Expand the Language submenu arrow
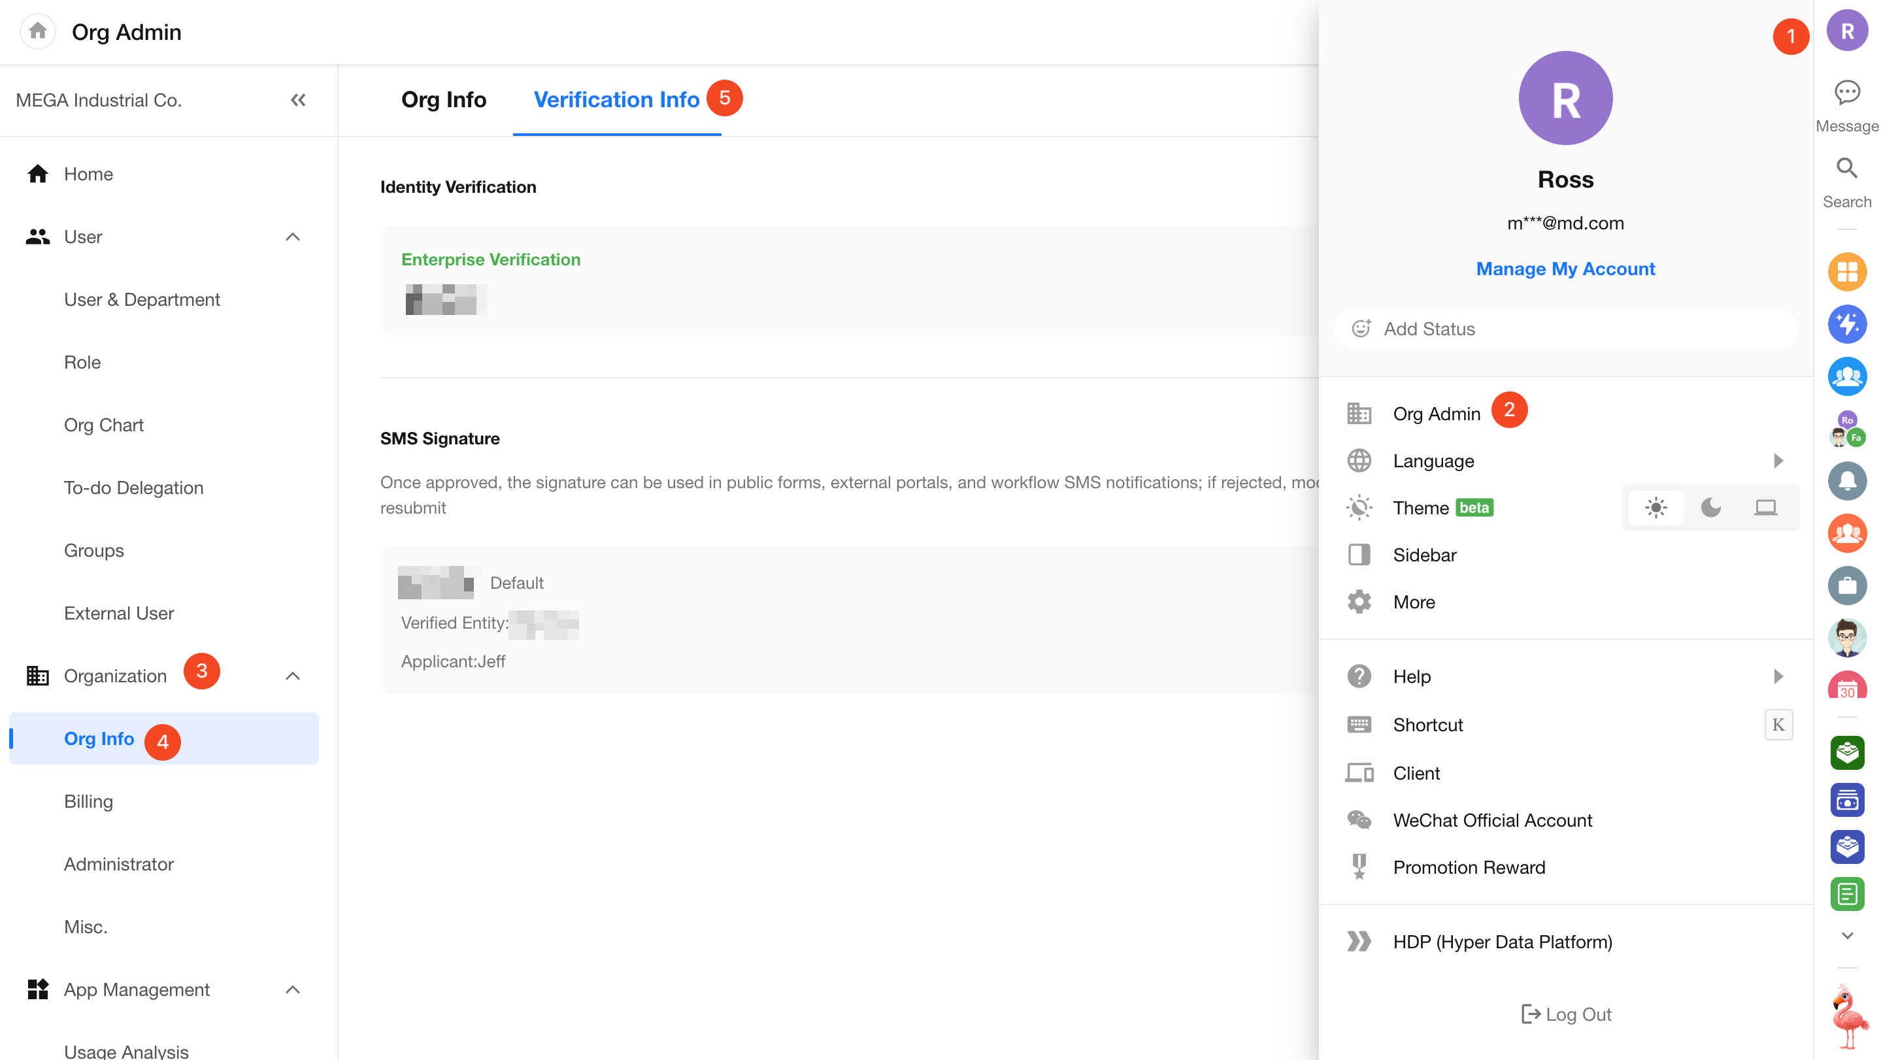Viewport: 1881px width, 1060px height. point(1778,461)
